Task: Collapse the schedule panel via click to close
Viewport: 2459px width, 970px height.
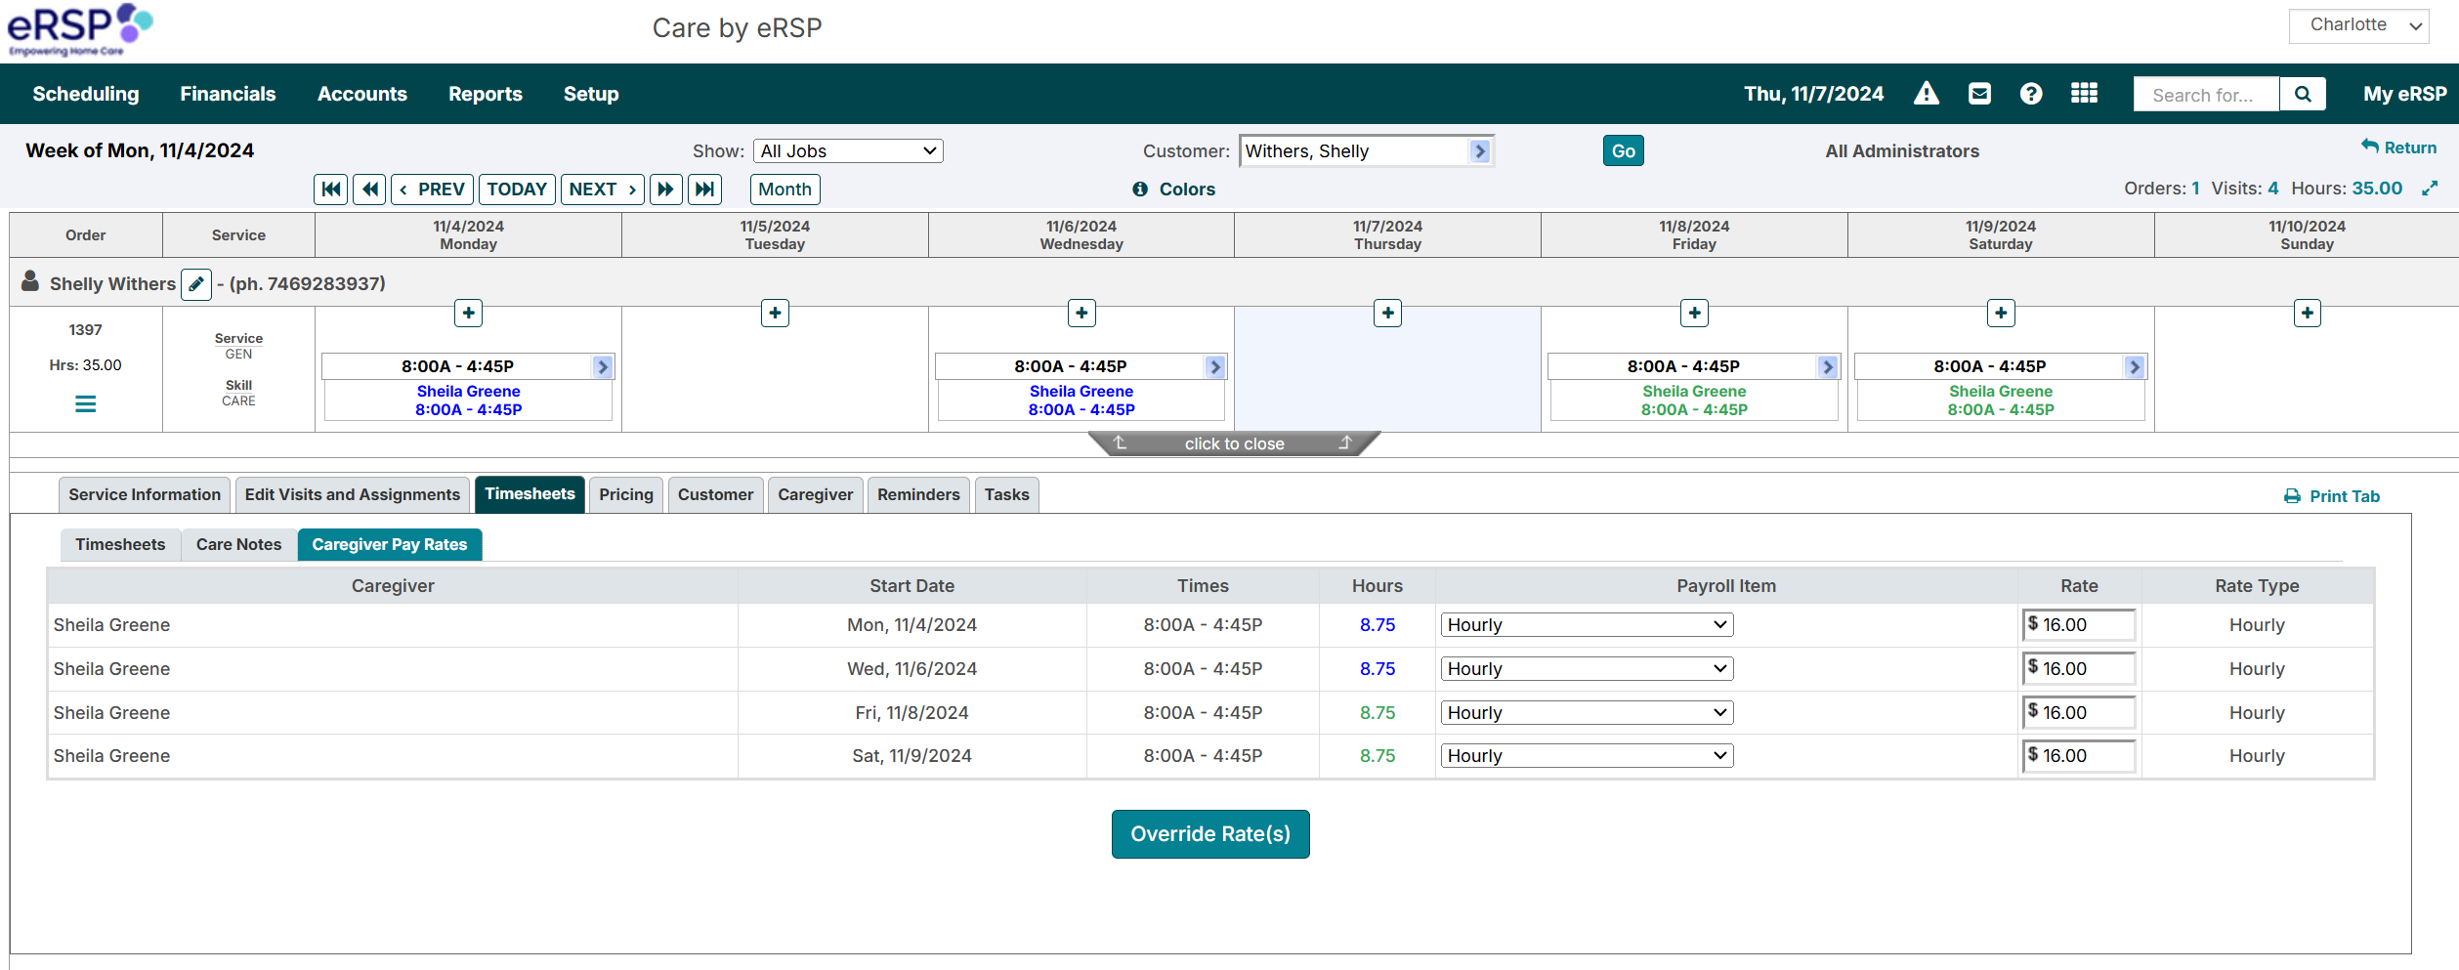Action: pyautogui.click(x=1233, y=443)
